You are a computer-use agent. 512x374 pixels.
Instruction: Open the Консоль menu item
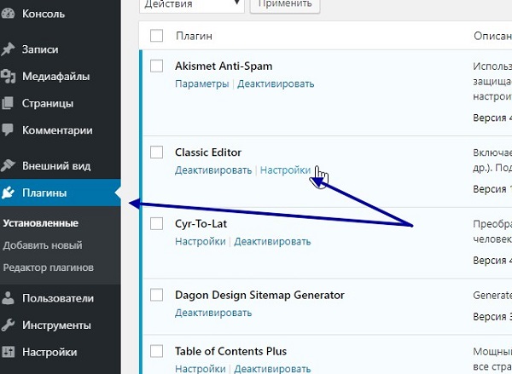(44, 14)
